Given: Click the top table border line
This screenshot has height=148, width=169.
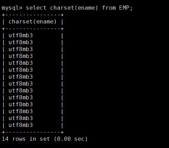Looking at the screenshot, I should coord(33,15).
